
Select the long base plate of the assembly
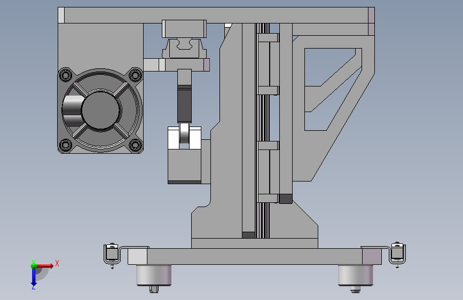click(255, 256)
